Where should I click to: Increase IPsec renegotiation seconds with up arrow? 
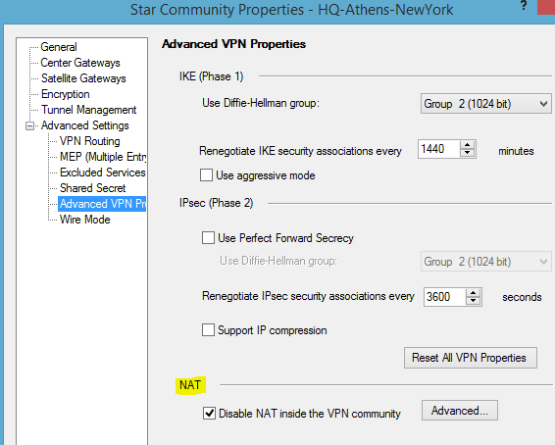click(474, 293)
